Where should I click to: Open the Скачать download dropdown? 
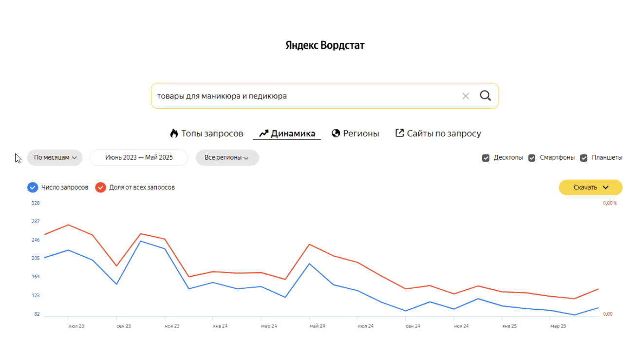(x=590, y=188)
